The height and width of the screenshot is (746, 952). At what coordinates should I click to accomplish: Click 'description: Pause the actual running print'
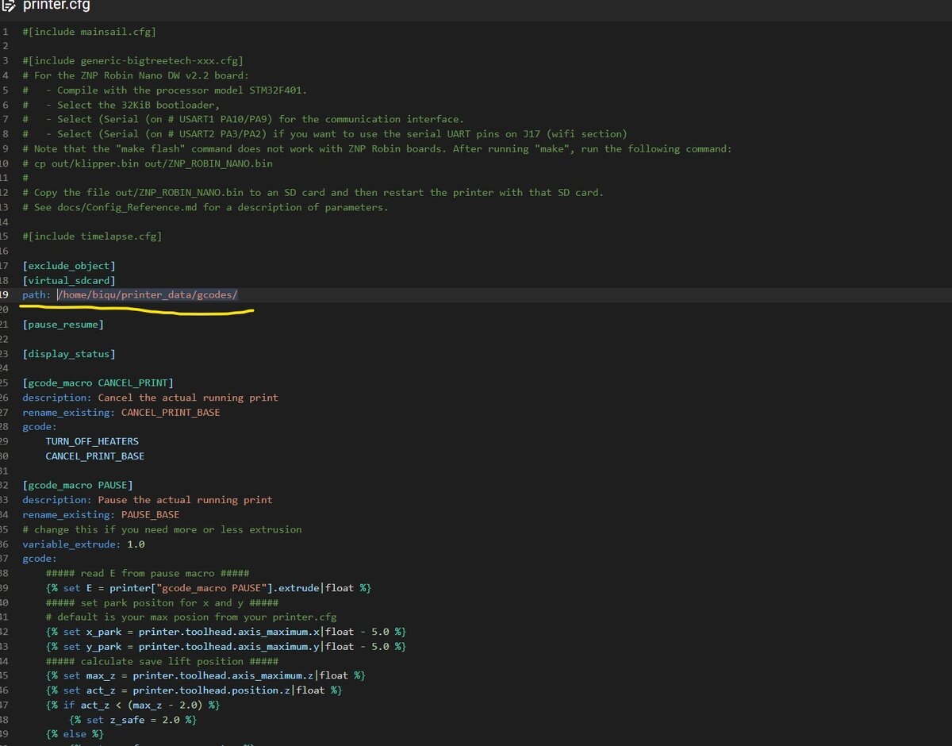pyautogui.click(x=147, y=500)
